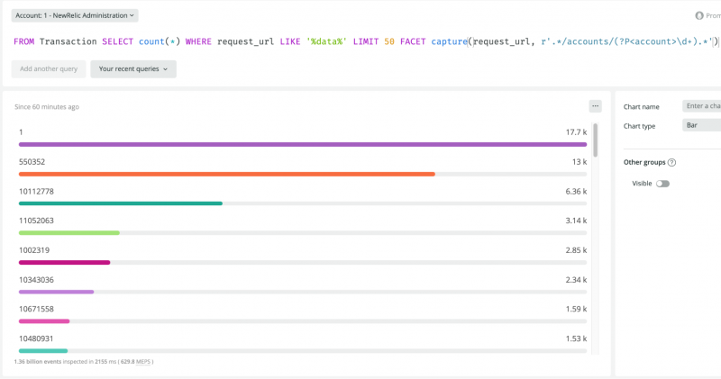Click the 17.7 k count value
This screenshot has height=379, width=721.
576,132
